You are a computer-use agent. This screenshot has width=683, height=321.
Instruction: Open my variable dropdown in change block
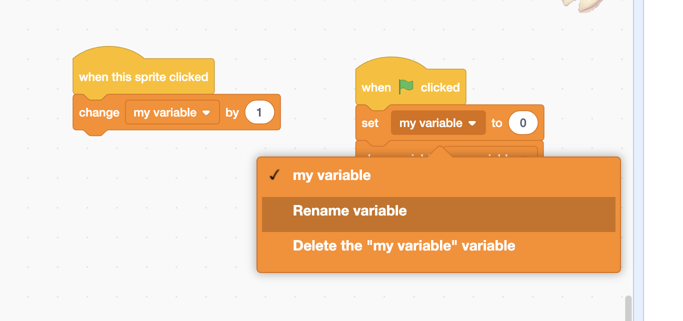coord(172,113)
